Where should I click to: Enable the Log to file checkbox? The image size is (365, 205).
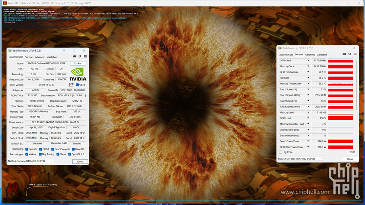click(x=280, y=152)
